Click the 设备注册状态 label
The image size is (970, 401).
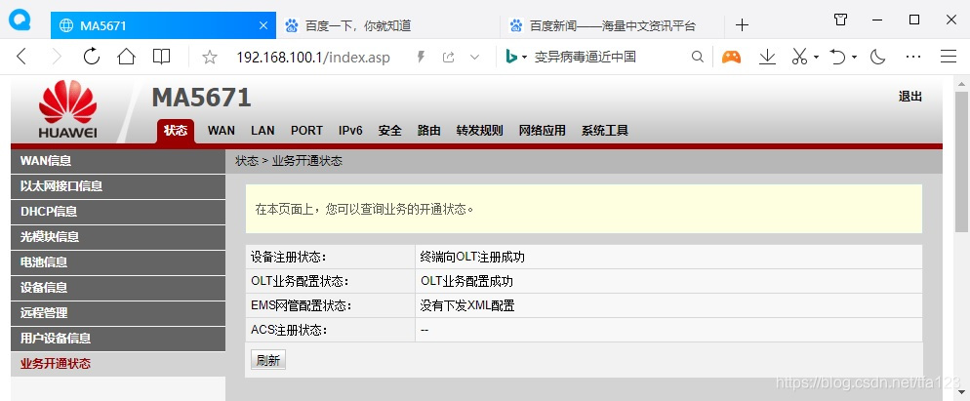[x=288, y=257]
